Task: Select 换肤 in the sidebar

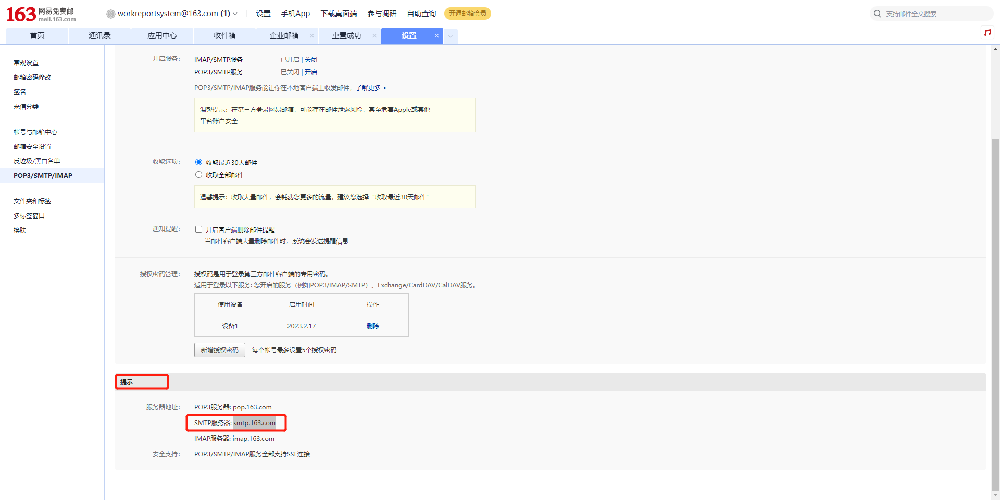Action: (20, 230)
